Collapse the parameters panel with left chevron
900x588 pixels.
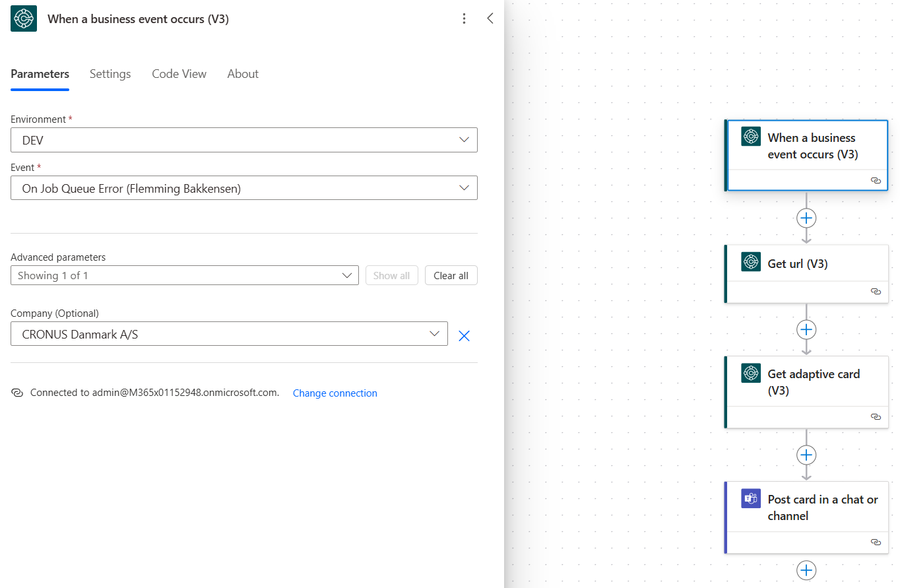490,18
